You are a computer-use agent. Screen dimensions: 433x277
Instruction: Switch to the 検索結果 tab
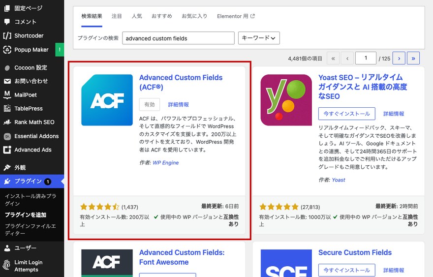point(92,16)
